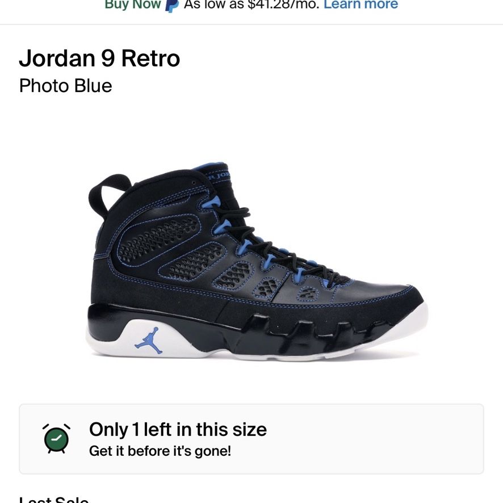Viewport: 503px width, 503px height.
Task: Click the "Photo Blue" colorway subtitle
Action: coord(65,86)
